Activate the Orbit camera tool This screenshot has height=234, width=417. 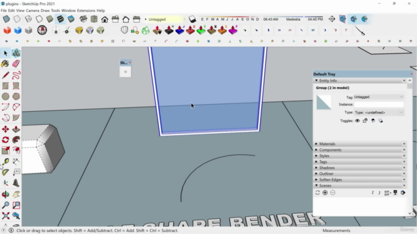(5, 194)
